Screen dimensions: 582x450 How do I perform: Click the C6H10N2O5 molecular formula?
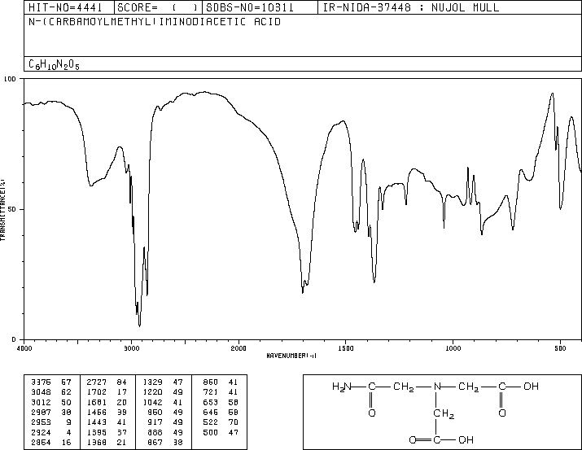pos(54,64)
